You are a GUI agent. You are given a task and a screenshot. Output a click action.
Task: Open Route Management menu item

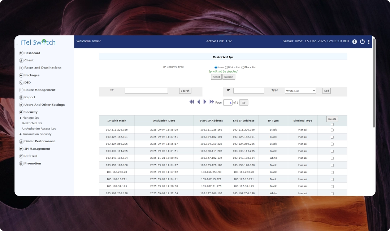pyautogui.click(x=40, y=90)
